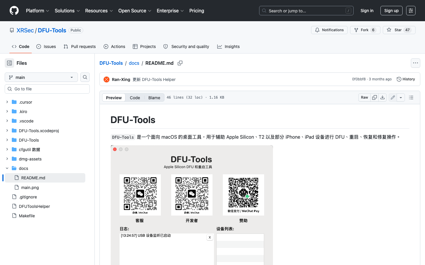Open the outline list icon
The width and height of the screenshot is (425, 265).
(411, 97)
